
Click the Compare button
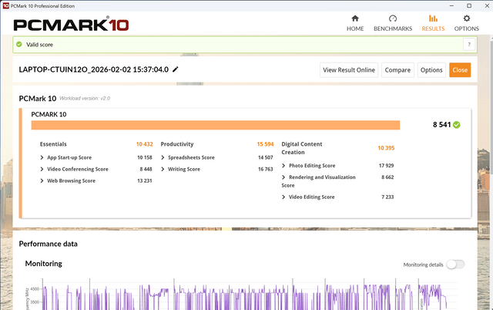397,70
